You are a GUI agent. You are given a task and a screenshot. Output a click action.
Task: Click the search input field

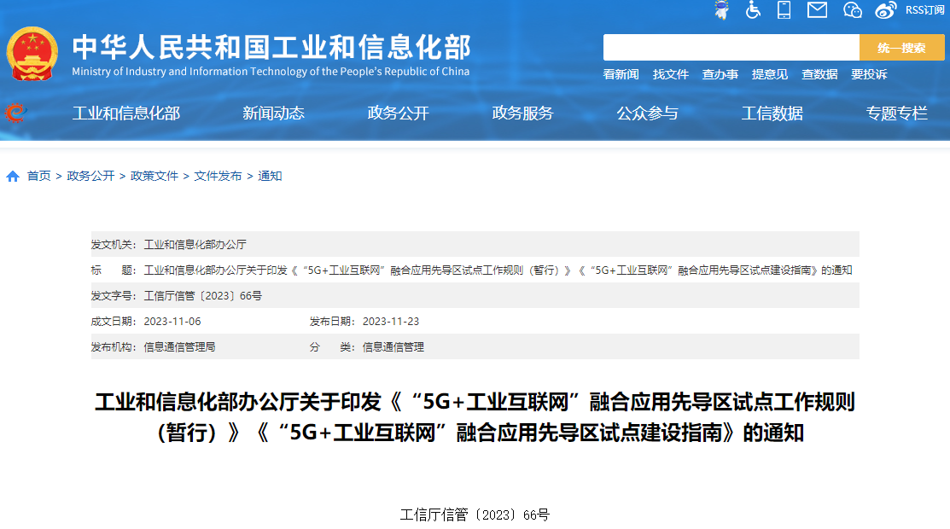(731, 47)
